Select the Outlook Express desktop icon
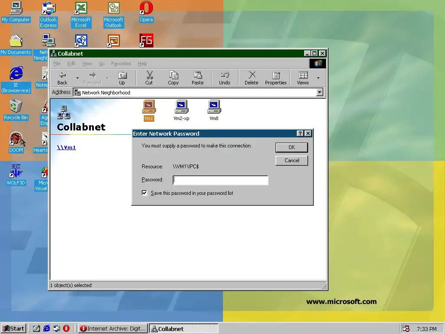445x334 pixels. (49, 15)
